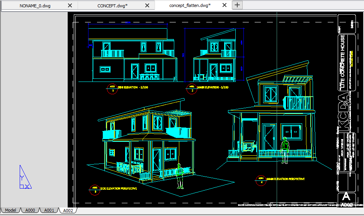The height and width of the screenshot is (216, 364).
Task: Select the MAIN ELEVATION -1/100 label
Action: (x=213, y=87)
